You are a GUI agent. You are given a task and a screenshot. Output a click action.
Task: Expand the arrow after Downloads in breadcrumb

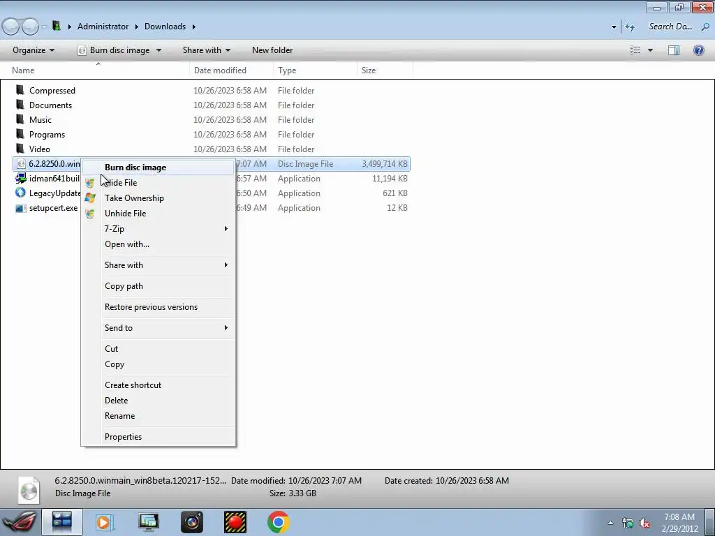pos(194,27)
